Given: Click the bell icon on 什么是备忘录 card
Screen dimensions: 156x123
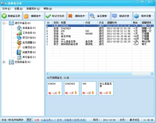Looking at the screenshot, I should tap(110, 92).
